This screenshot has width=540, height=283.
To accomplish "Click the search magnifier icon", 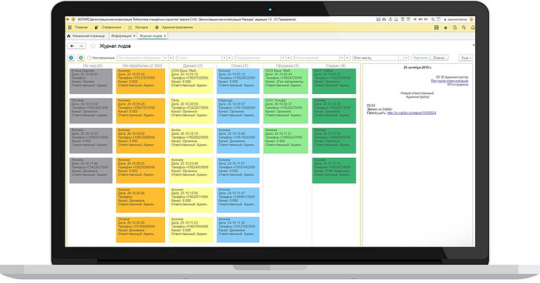I will (x=464, y=27).
